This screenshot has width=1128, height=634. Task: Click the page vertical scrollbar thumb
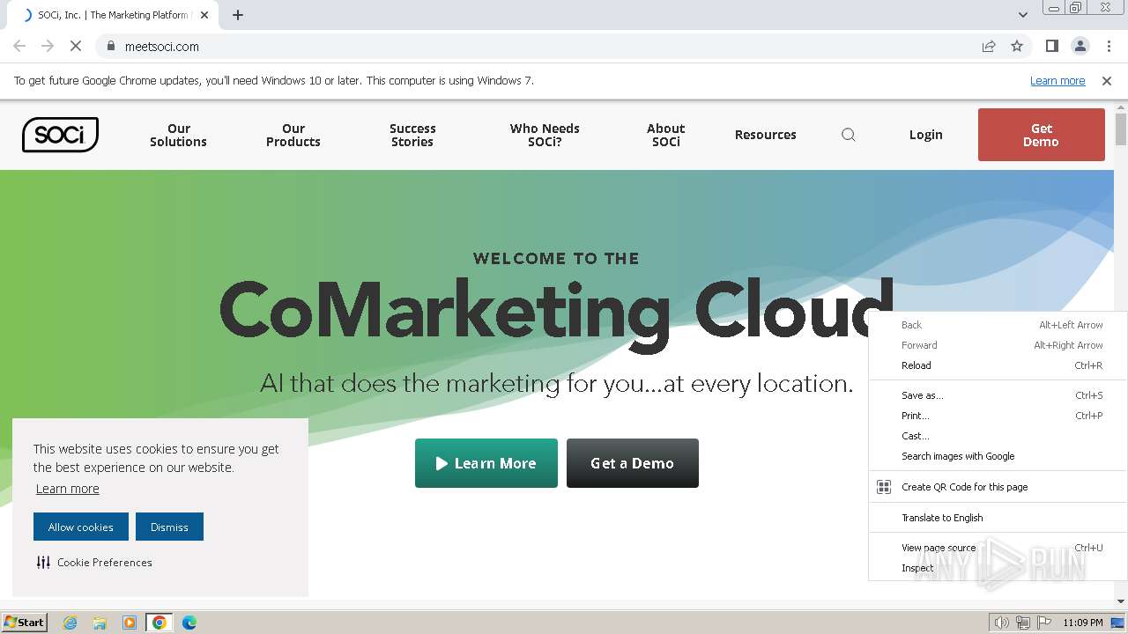coord(1121,129)
